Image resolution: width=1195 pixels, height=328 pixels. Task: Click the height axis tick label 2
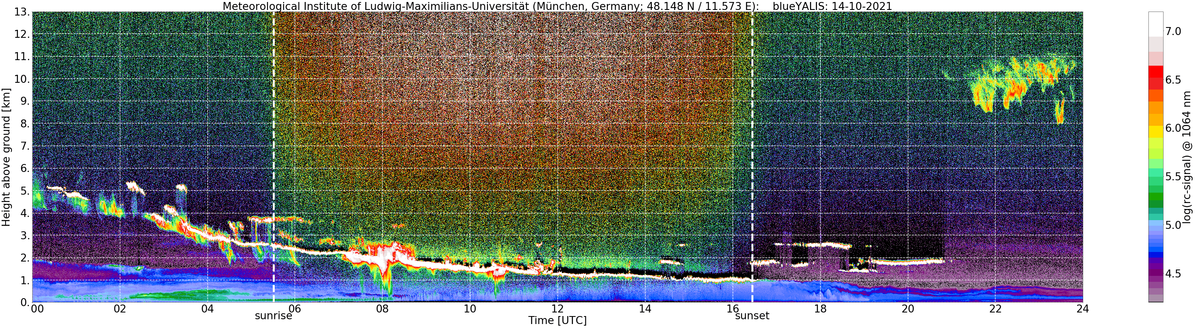(x=25, y=258)
